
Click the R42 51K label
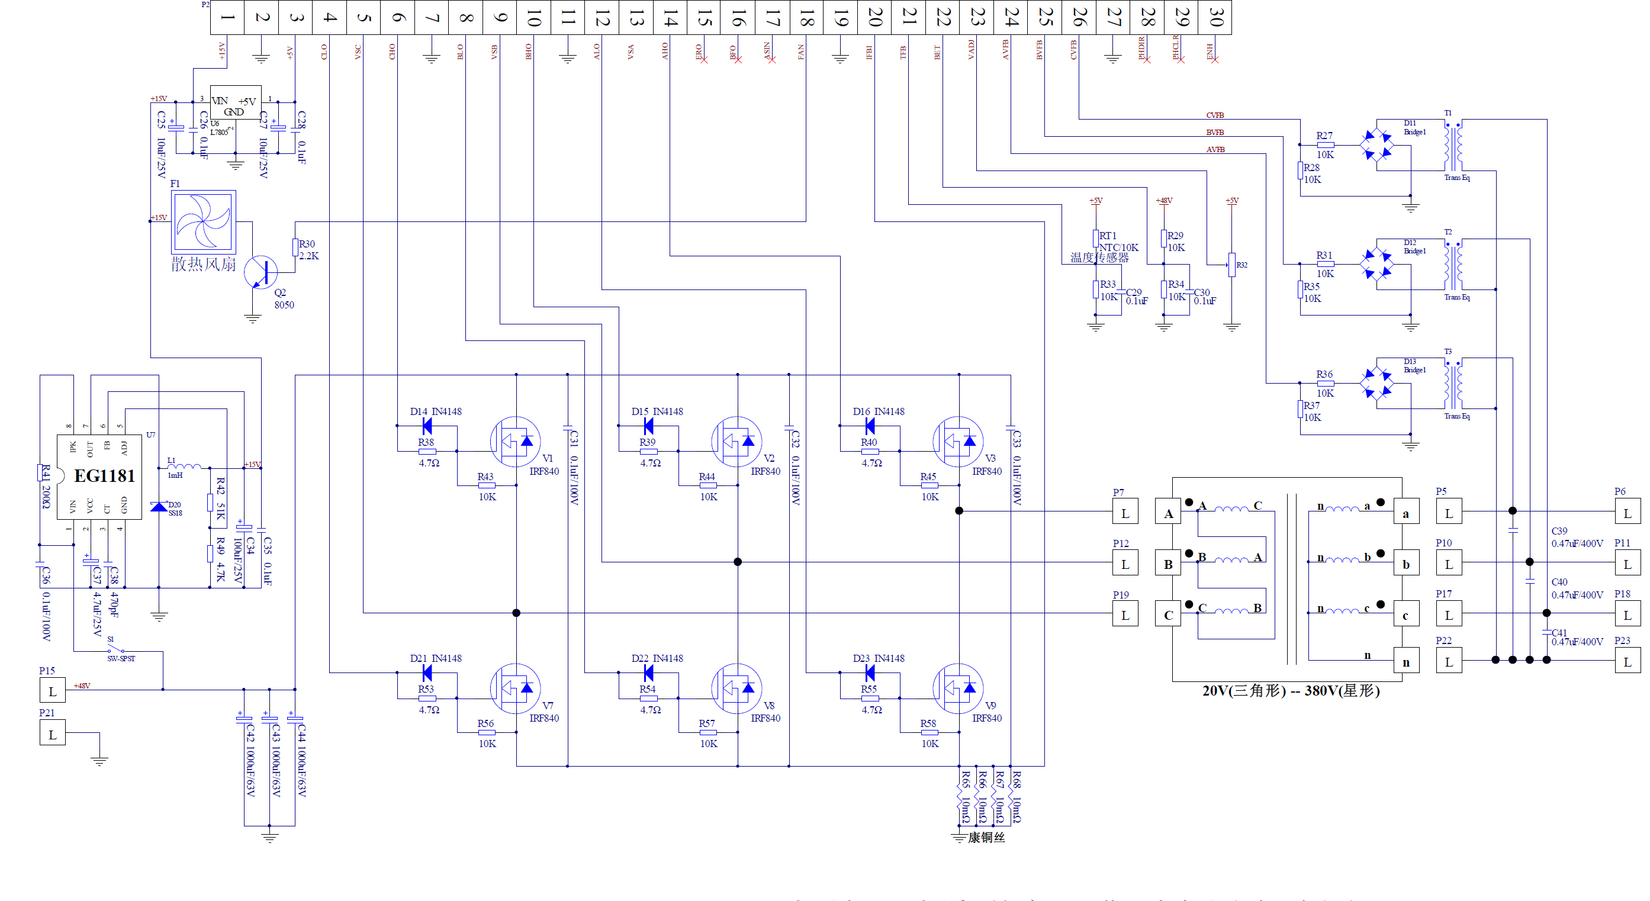click(x=220, y=498)
